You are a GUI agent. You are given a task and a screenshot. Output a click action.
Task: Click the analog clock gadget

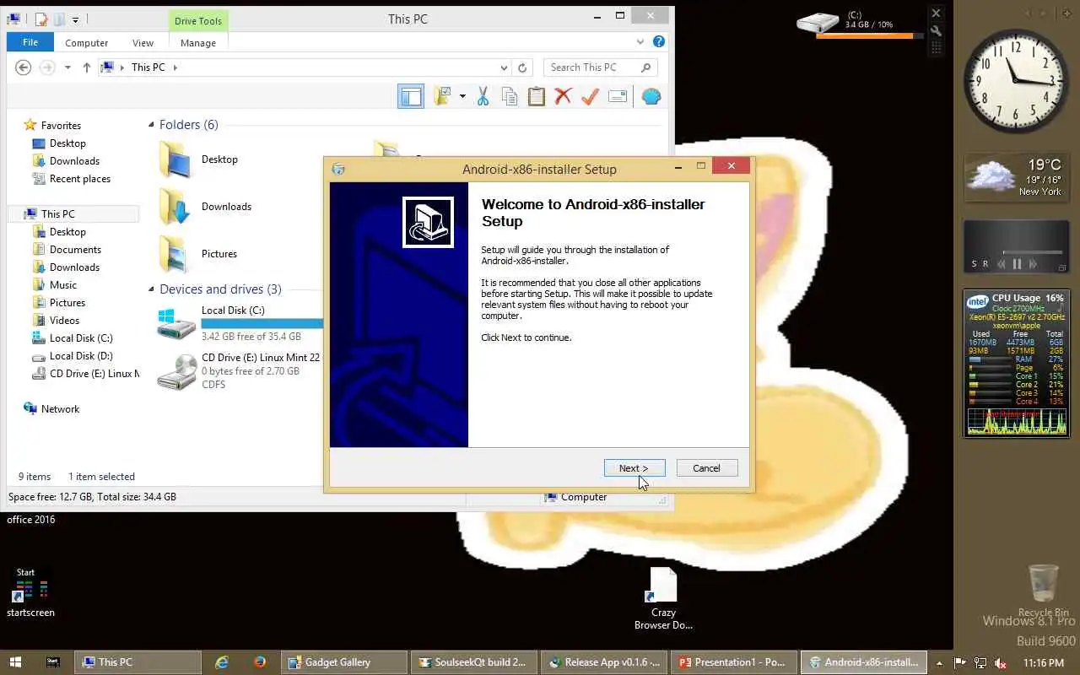coord(1017,81)
